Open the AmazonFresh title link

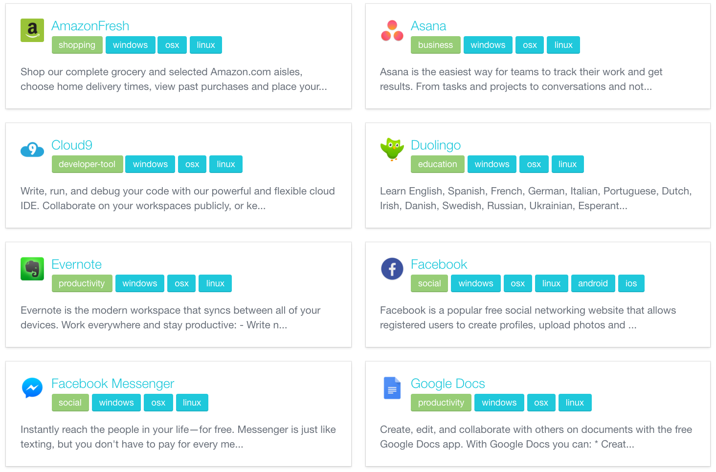point(90,26)
